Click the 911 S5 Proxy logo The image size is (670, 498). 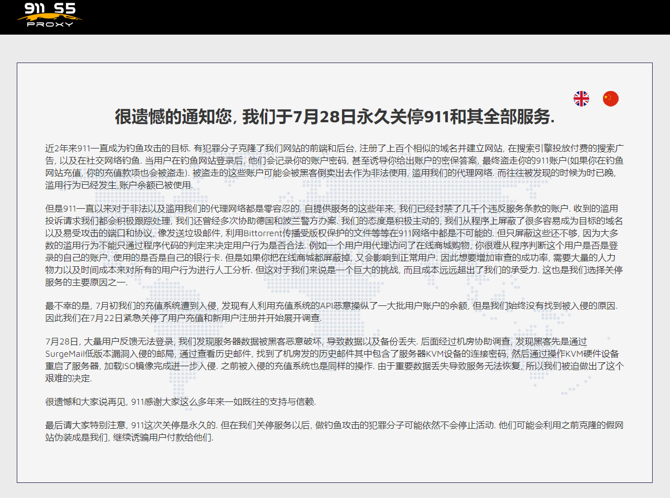pyautogui.click(x=50, y=15)
